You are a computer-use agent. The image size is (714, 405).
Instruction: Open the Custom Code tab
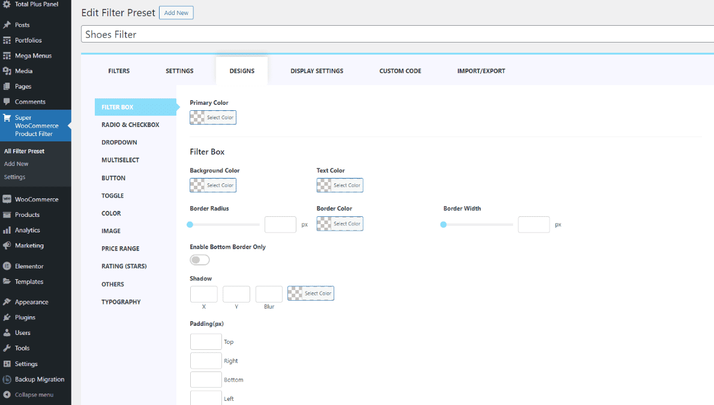(400, 71)
